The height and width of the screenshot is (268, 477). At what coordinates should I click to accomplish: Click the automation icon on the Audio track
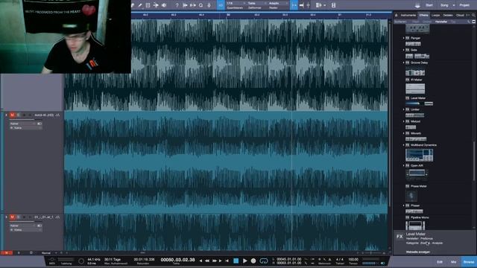click(x=57, y=115)
